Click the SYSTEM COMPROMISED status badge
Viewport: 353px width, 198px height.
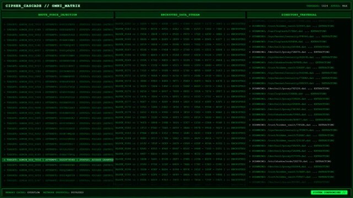(329, 193)
